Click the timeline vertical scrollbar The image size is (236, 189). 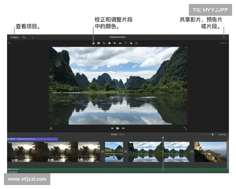[228, 154]
